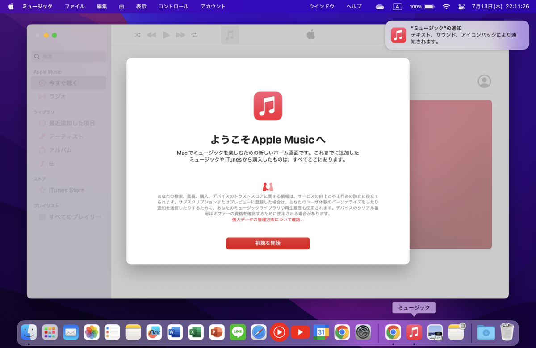Select 曲 in the library sidebar

[x=69, y=163]
